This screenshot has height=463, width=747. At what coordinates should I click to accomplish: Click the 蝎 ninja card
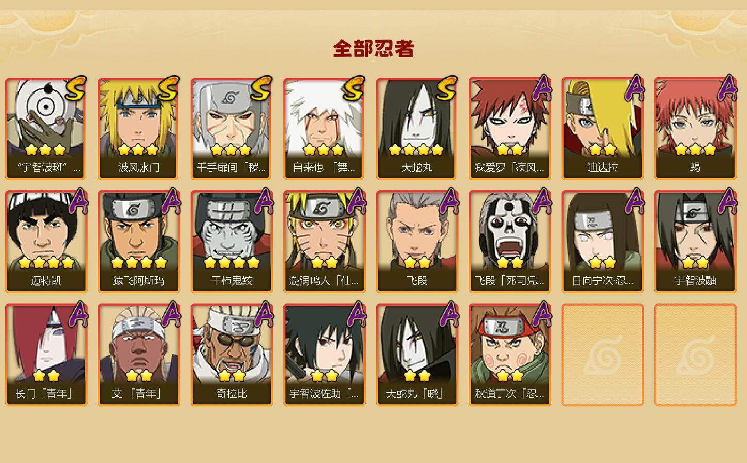[695, 129]
